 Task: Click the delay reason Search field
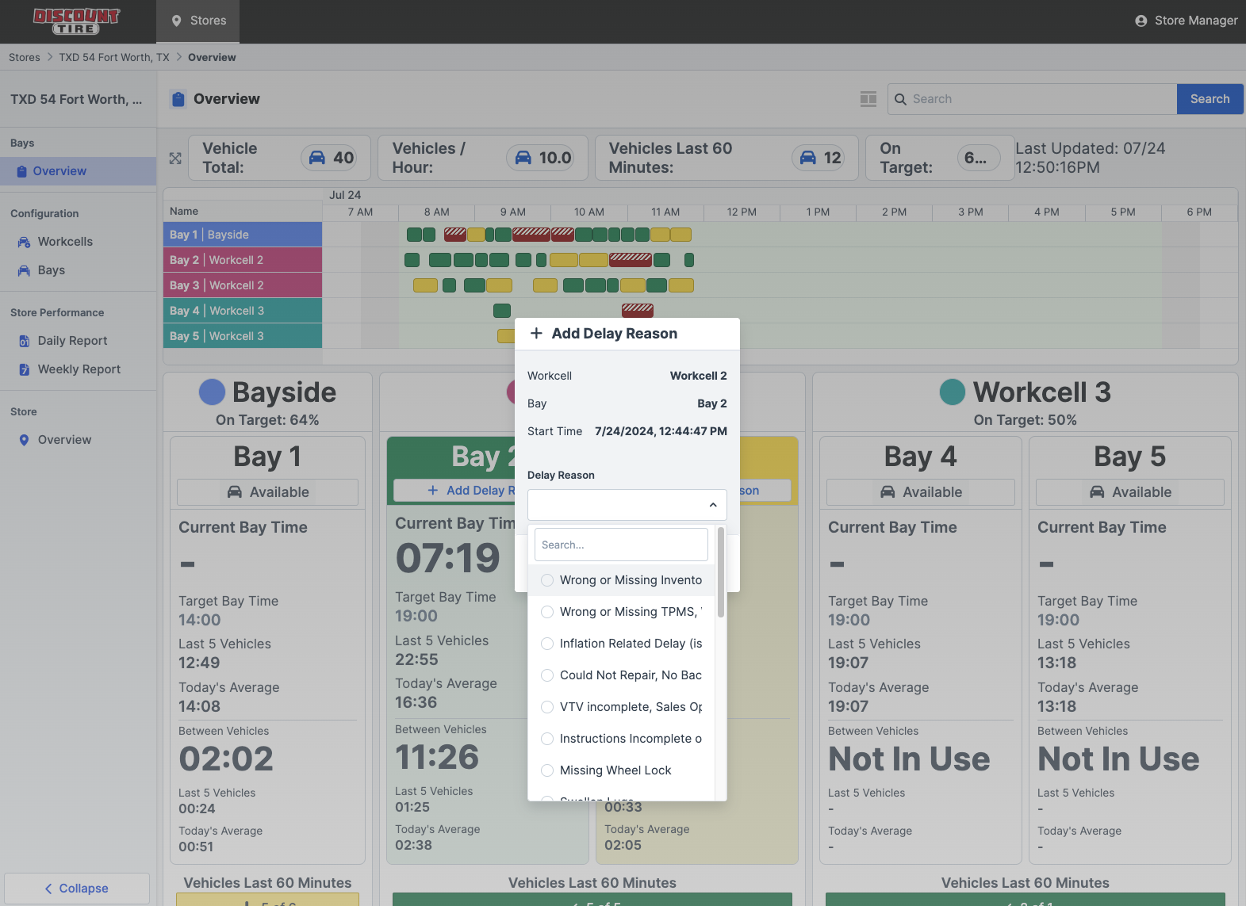point(621,545)
